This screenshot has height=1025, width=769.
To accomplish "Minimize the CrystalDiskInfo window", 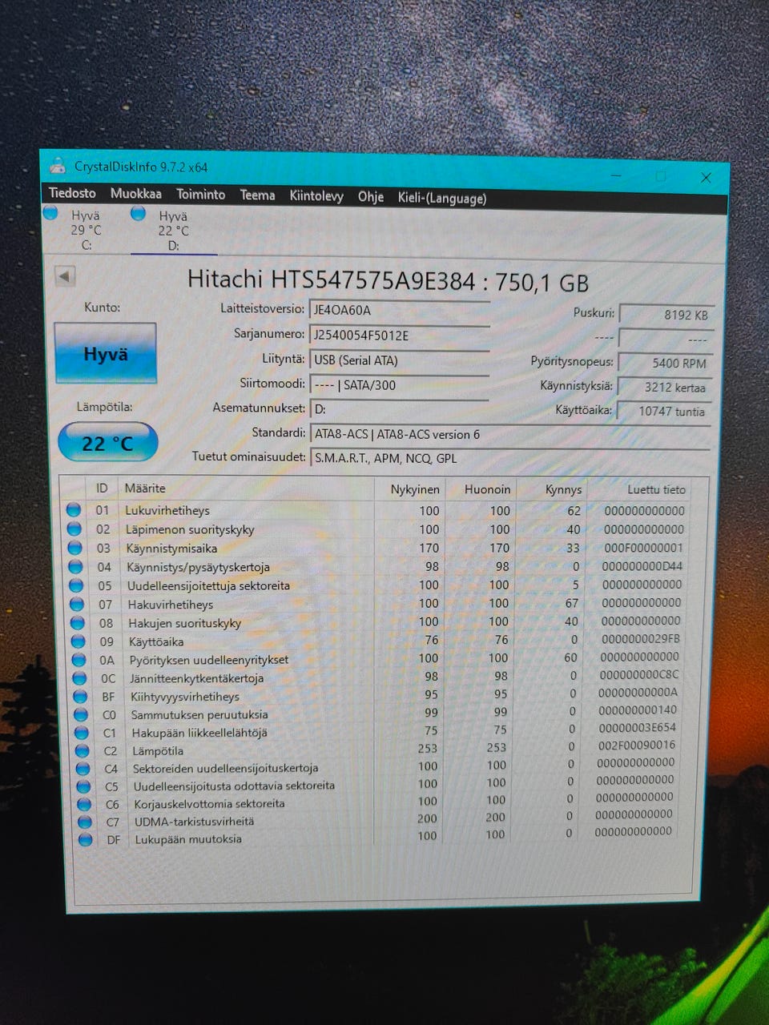I will click(x=617, y=175).
